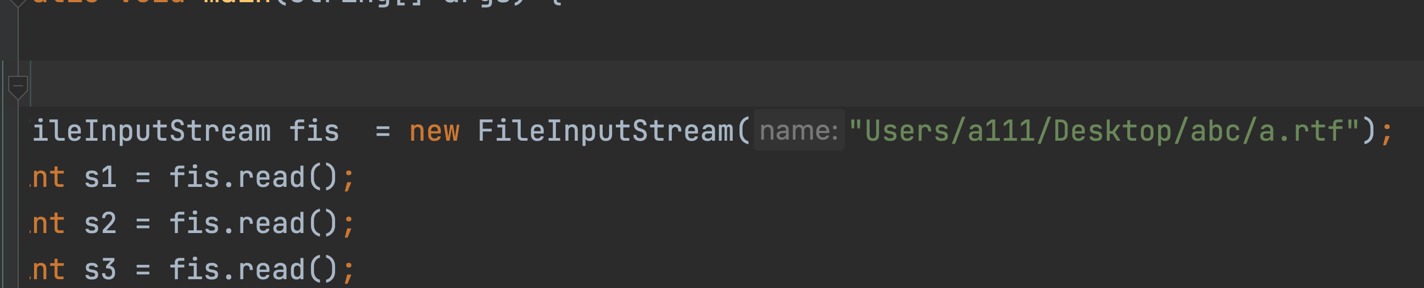Click fis.read() on the s3 line
This screenshot has width=1424, height=288.
point(253,270)
